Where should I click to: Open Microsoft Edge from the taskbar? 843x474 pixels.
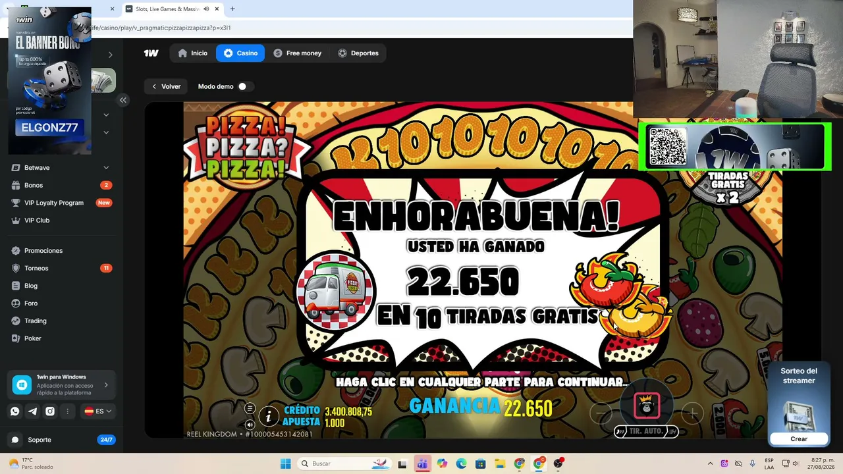(x=461, y=463)
